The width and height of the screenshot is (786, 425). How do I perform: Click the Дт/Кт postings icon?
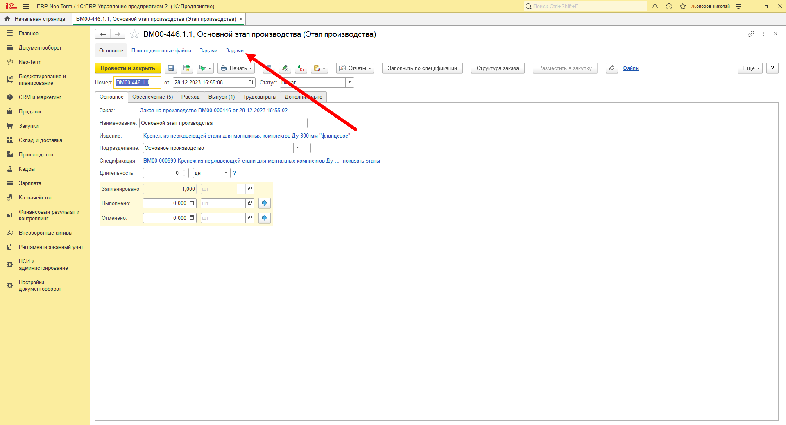pos(301,68)
